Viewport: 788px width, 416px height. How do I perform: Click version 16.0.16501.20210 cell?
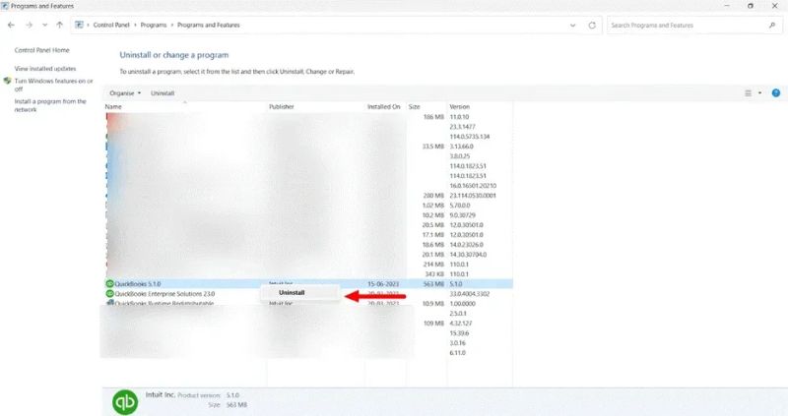[x=473, y=186]
